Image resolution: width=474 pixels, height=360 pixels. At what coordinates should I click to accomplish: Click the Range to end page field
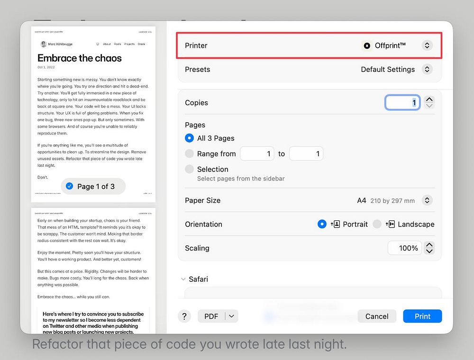point(306,154)
